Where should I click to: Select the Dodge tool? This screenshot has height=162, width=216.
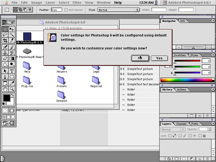click(12, 64)
